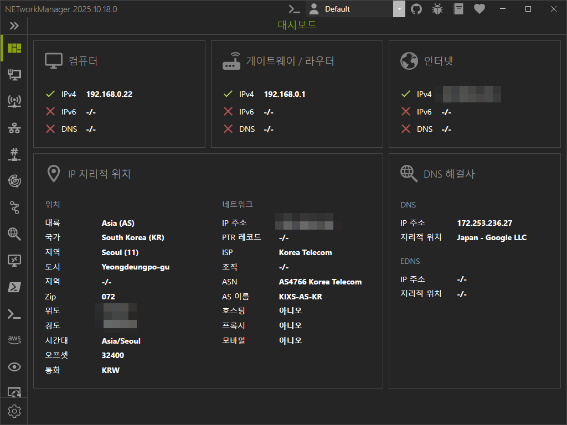Click the Zip value 072

(108, 297)
